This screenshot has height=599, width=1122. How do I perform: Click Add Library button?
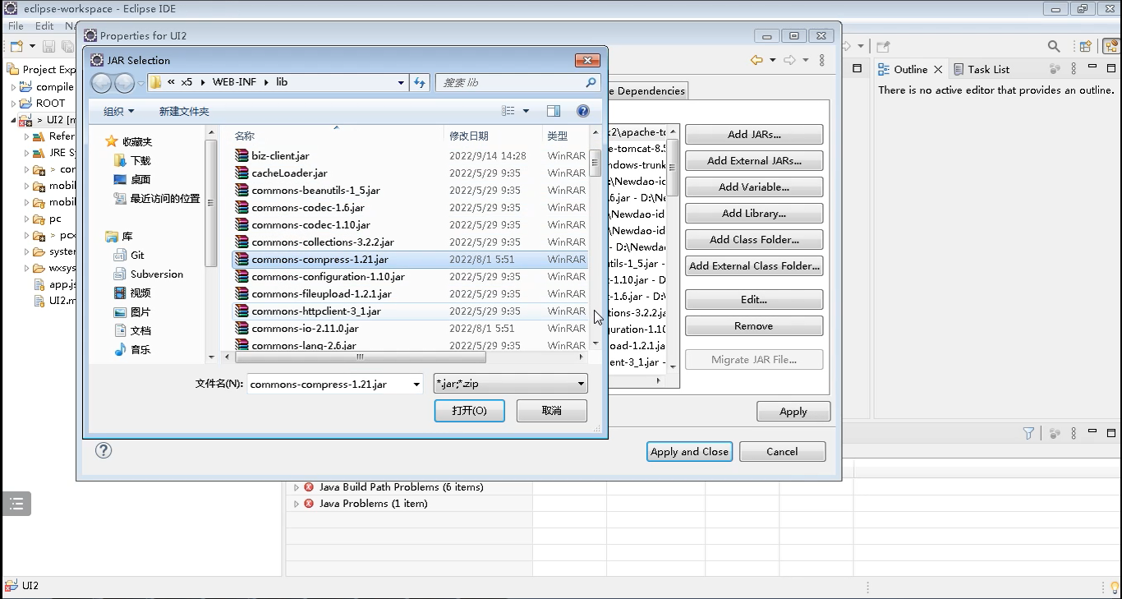point(754,214)
